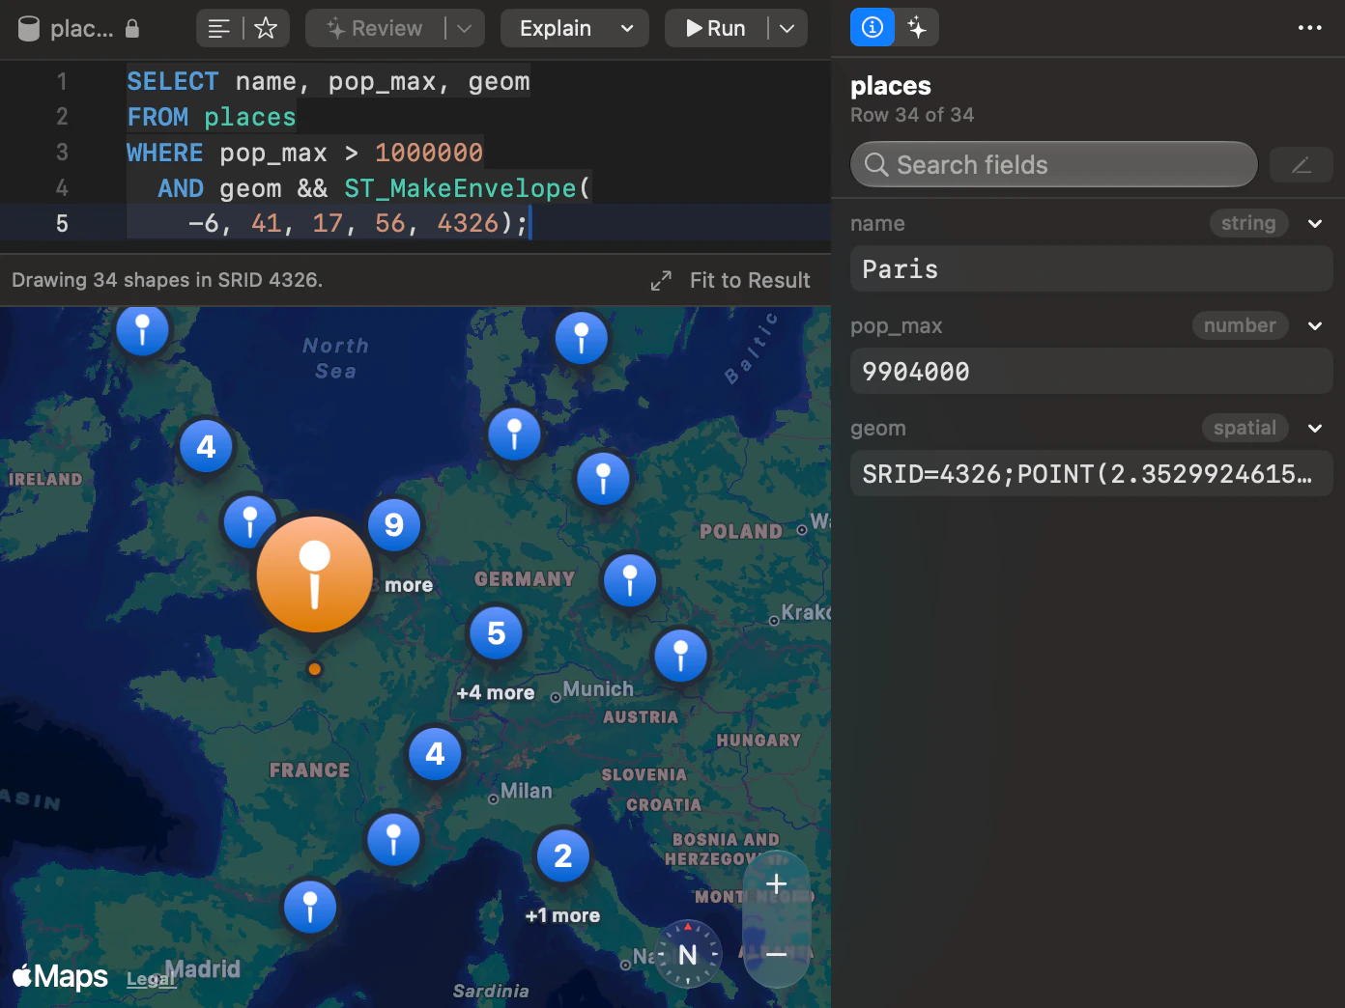Expand the name field chevron
Image resolution: width=1345 pixels, height=1008 pixels.
[1315, 223]
